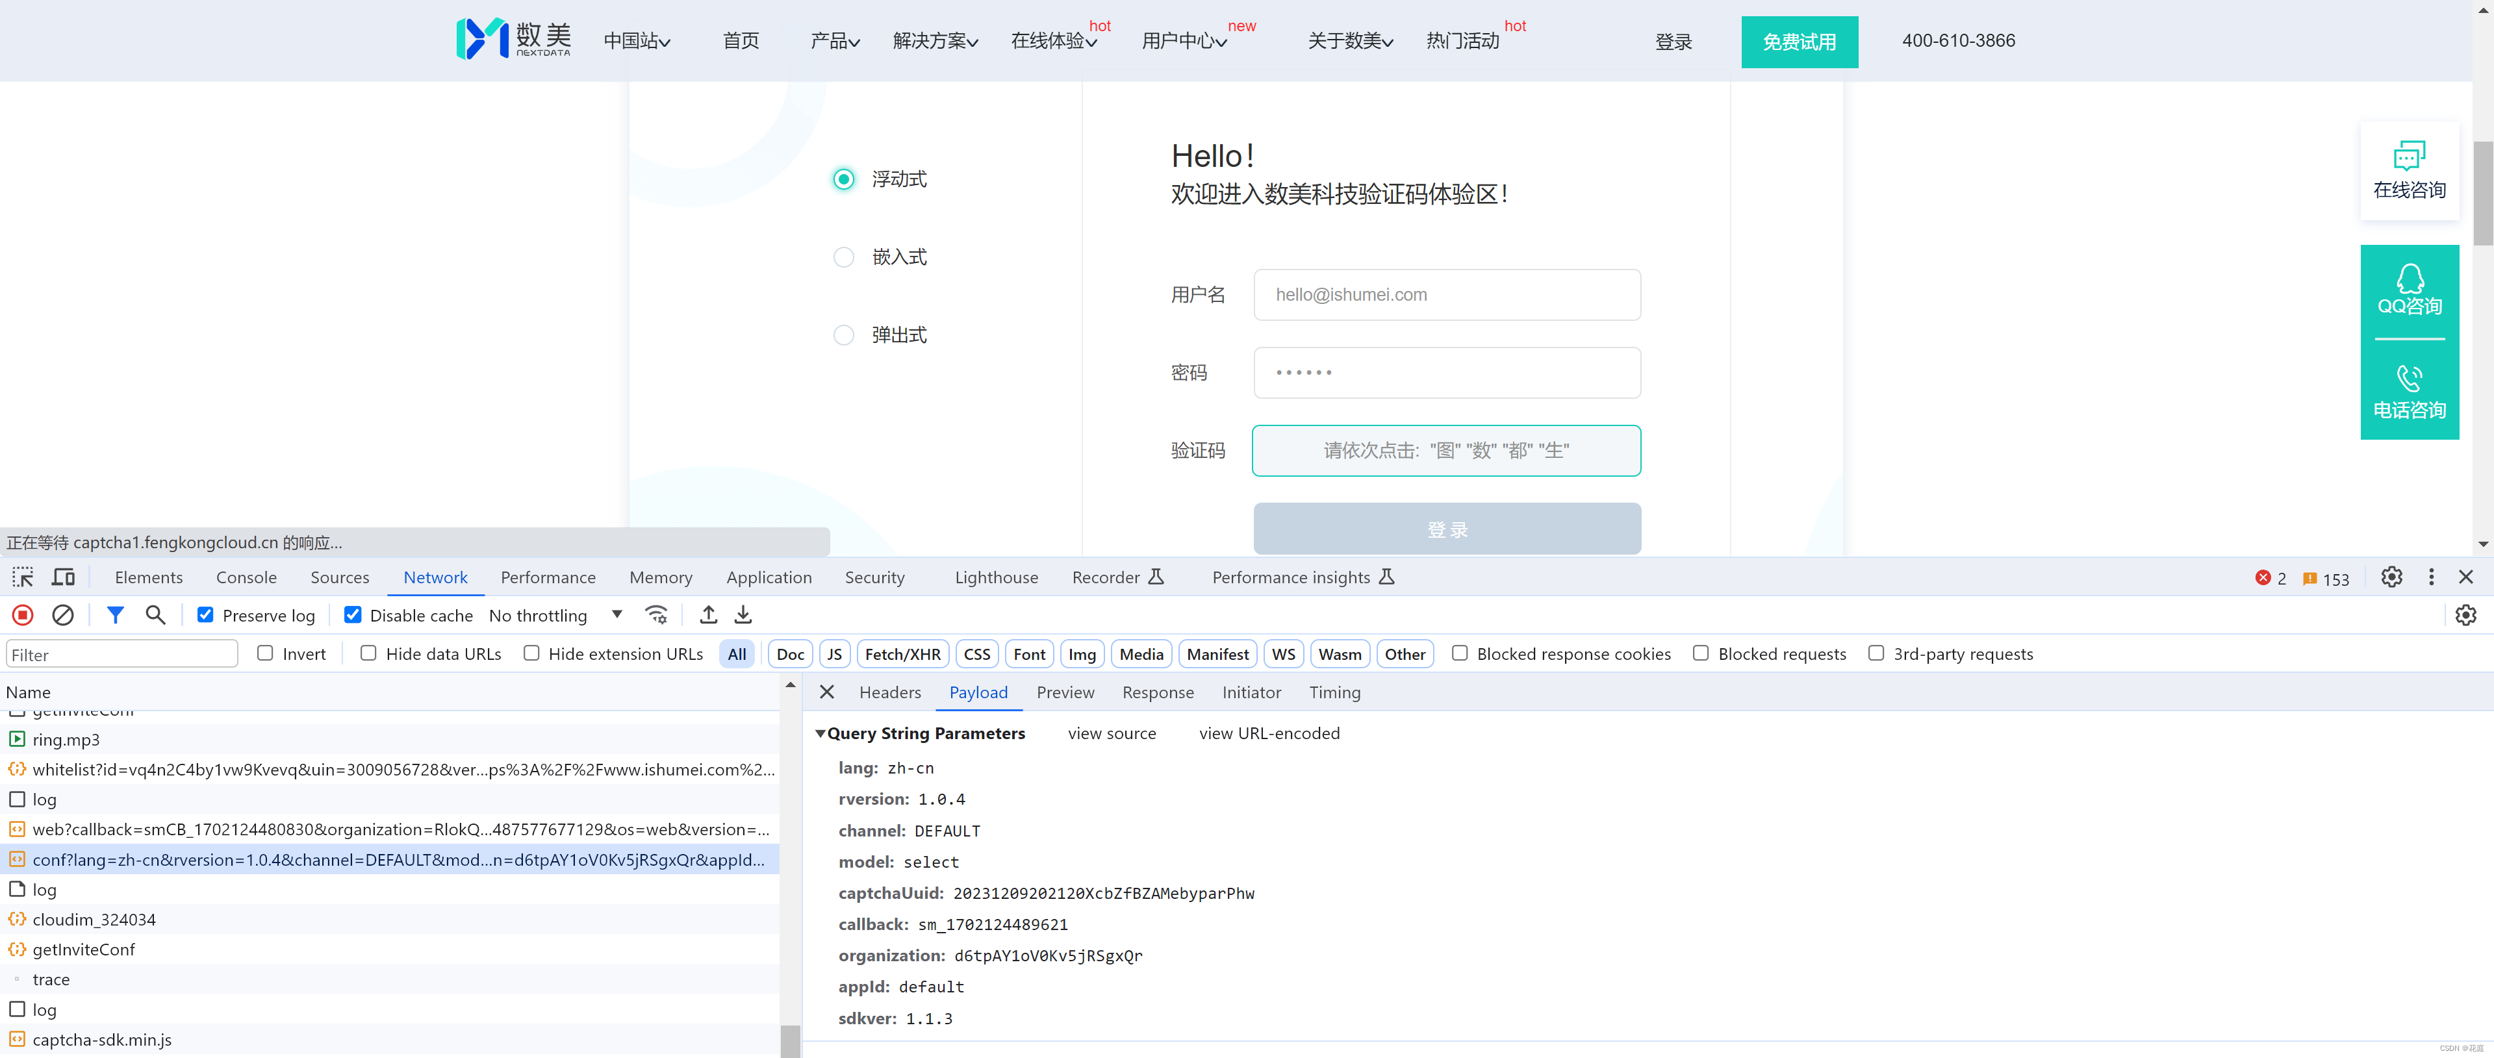Open Network panel settings gear

[2466, 614]
